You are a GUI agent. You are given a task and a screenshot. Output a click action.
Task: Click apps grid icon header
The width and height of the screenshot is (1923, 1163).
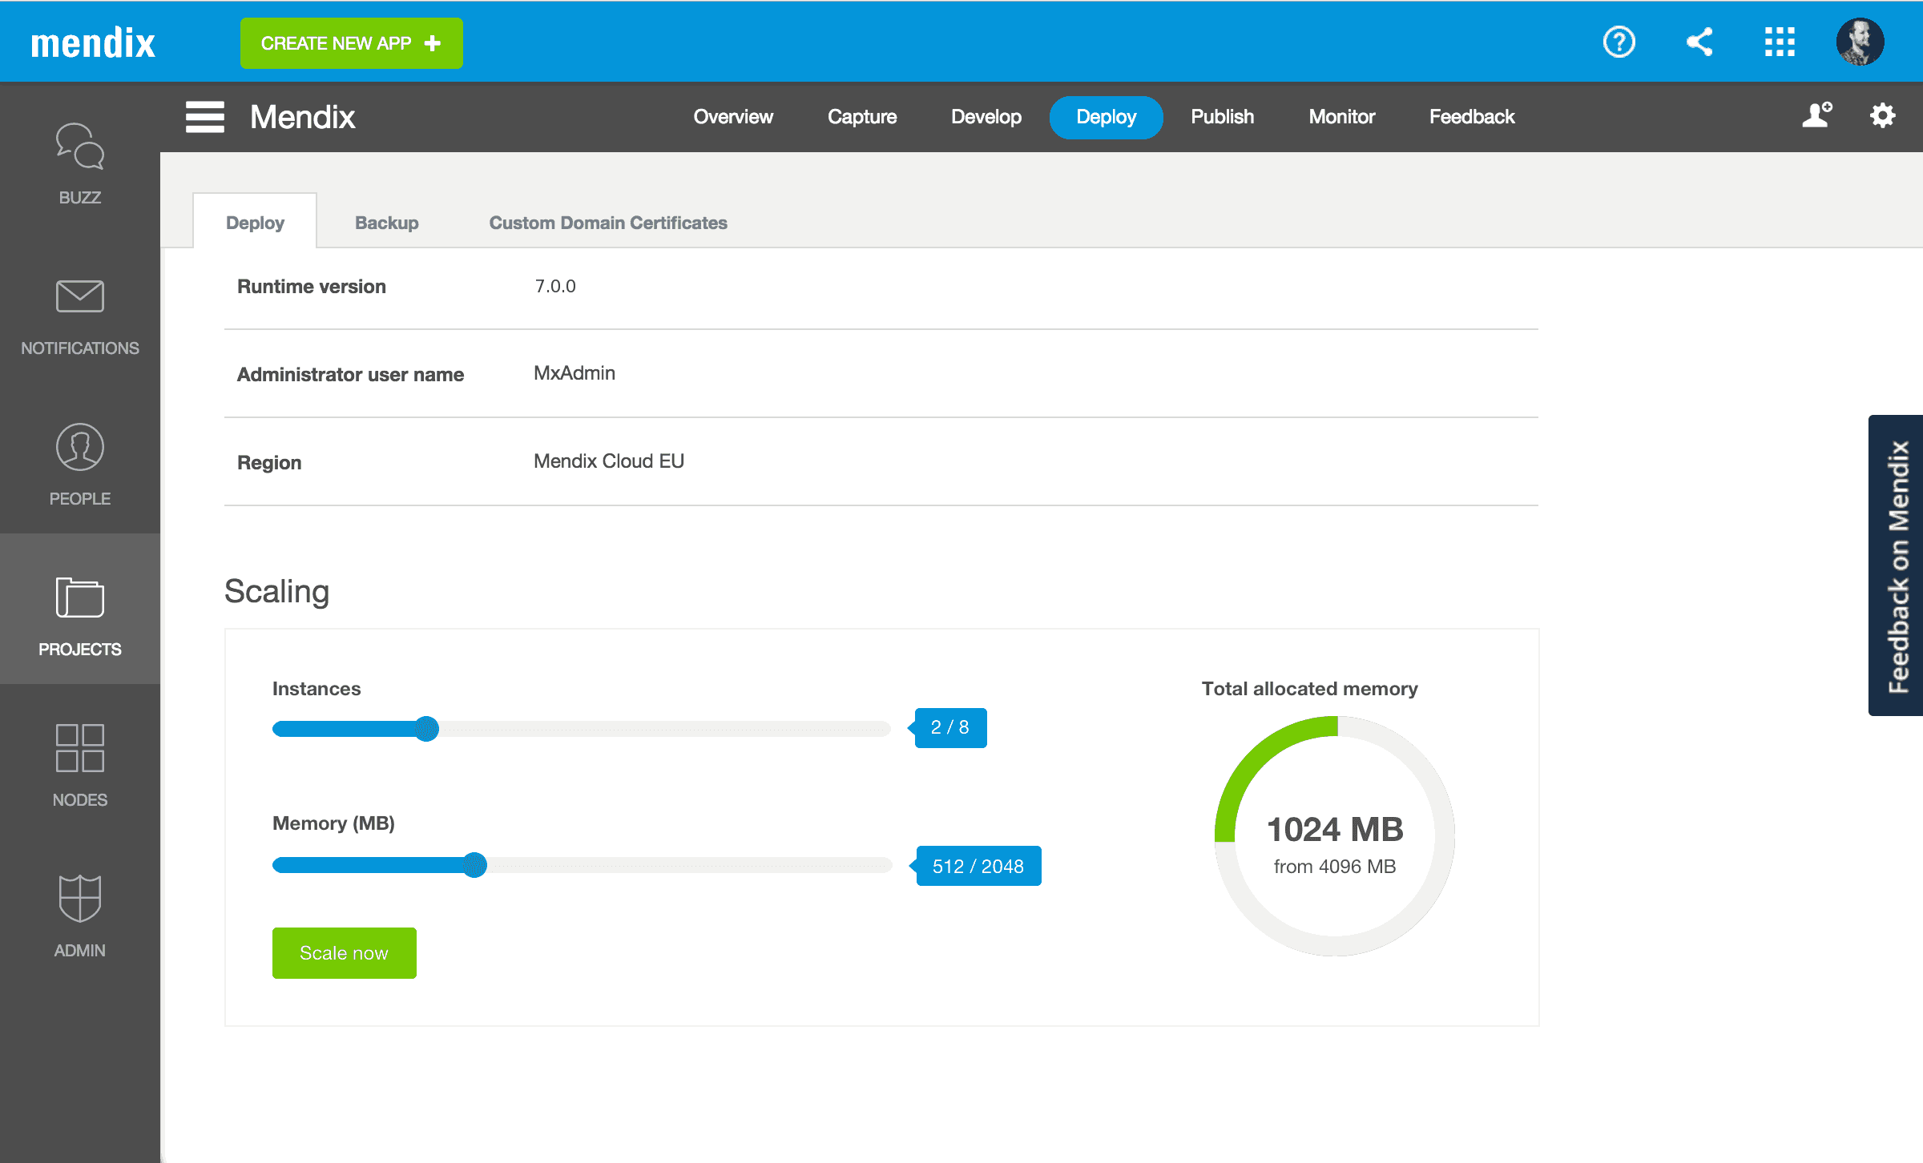point(1779,41)
